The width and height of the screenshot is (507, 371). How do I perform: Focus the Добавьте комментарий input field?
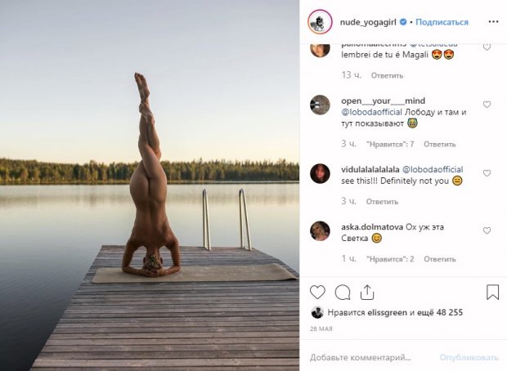tap(368, 357)
